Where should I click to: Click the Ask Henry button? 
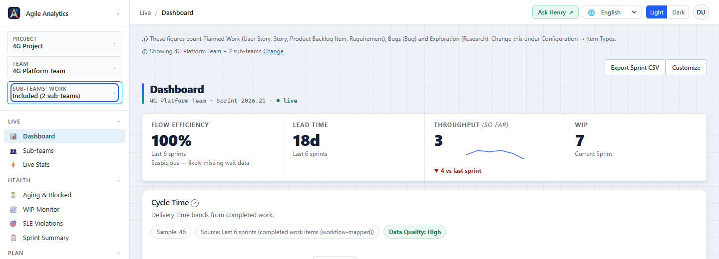tap(555, 12)
